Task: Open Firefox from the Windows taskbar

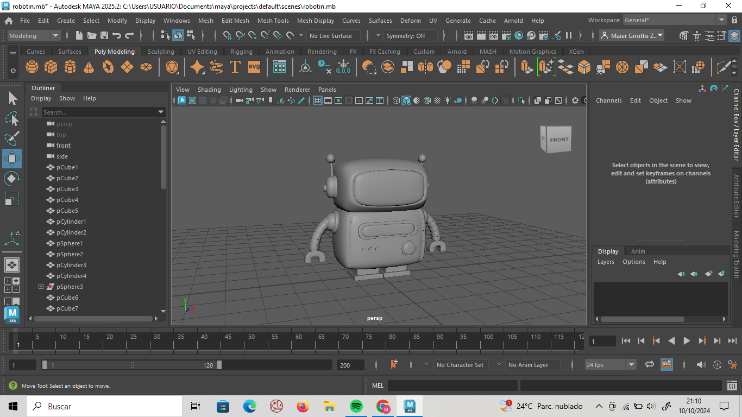Action: (x=303, y=406)
